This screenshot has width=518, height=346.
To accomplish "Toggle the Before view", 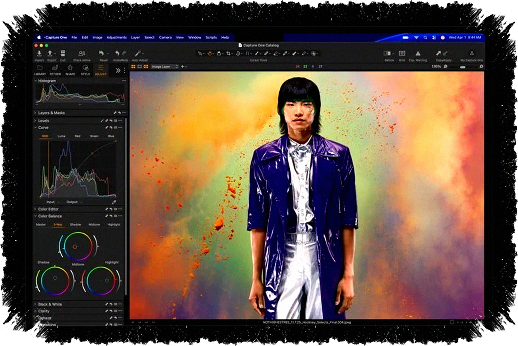I will pos(387,53).
